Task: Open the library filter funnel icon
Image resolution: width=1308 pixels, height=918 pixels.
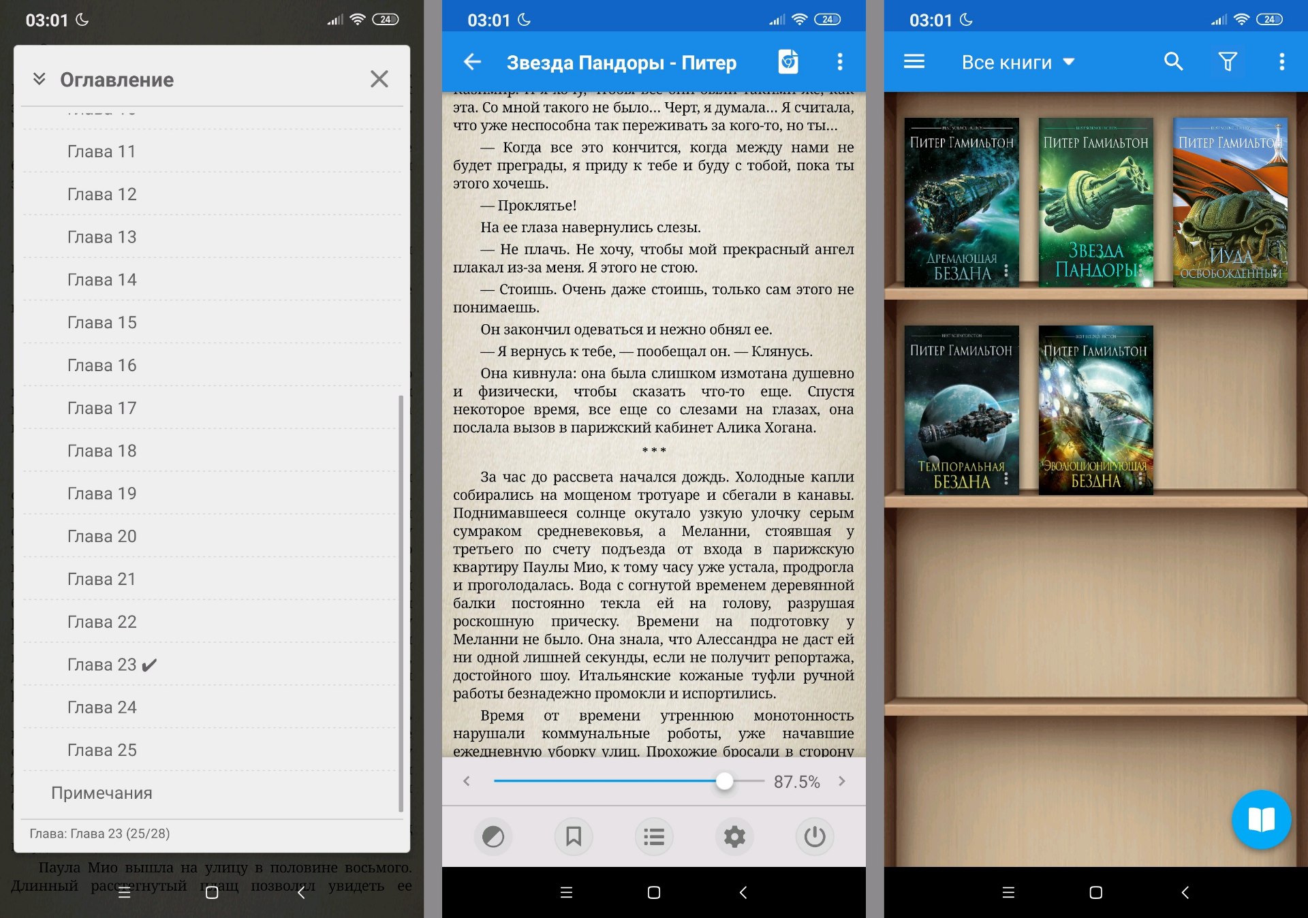Action: coord(1228,62)
